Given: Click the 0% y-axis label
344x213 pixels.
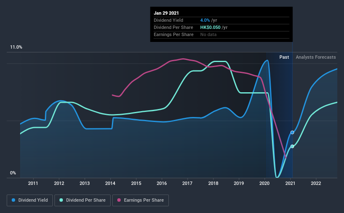Looking at the screenshot, I should pos(13,173).
